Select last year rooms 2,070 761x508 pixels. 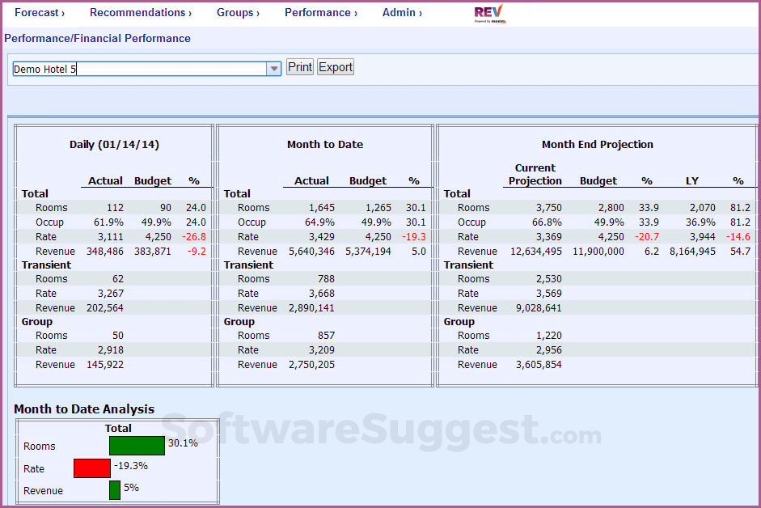click(x=702, y=207)
